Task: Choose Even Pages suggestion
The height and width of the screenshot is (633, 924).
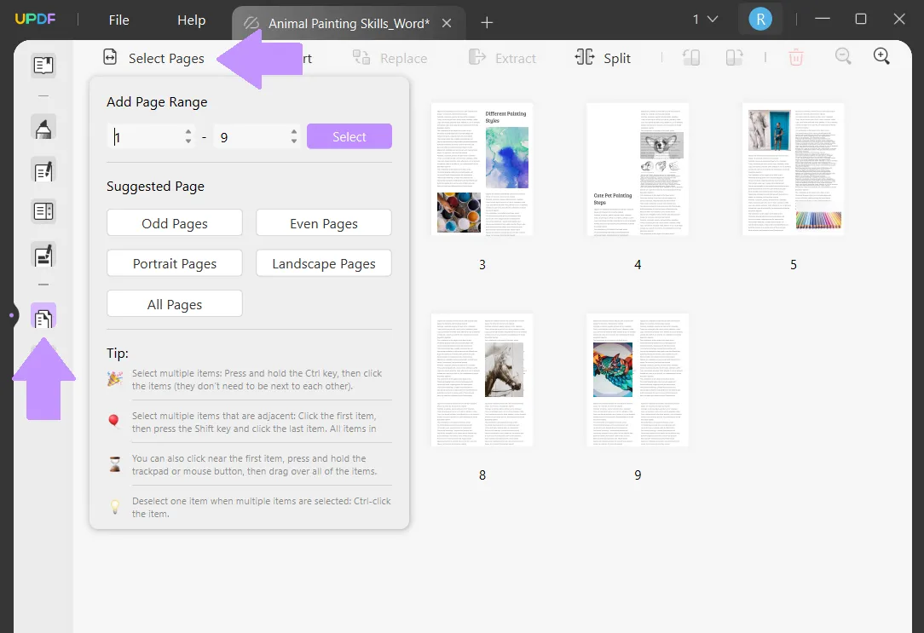Action: tap(324, 223)
